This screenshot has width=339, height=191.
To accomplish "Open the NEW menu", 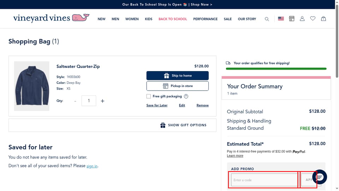I will [x=101, y=19].
